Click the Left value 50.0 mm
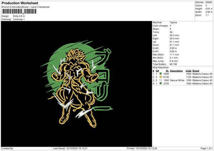The height and width of the screenshot is (151, 214). coord(174,35)
